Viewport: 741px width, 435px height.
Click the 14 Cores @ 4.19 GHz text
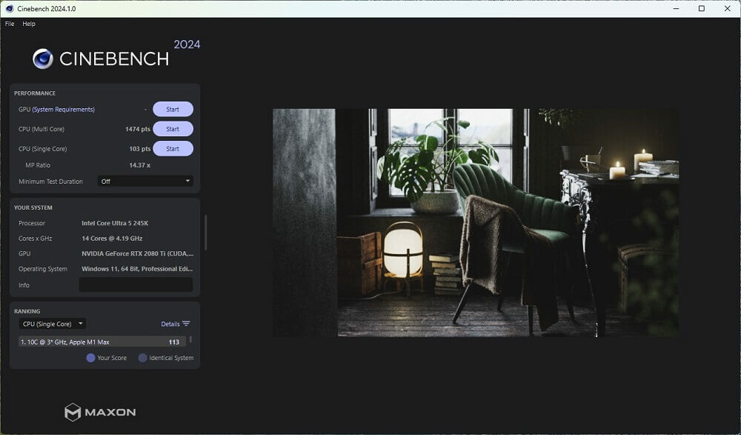click(112, 239)
